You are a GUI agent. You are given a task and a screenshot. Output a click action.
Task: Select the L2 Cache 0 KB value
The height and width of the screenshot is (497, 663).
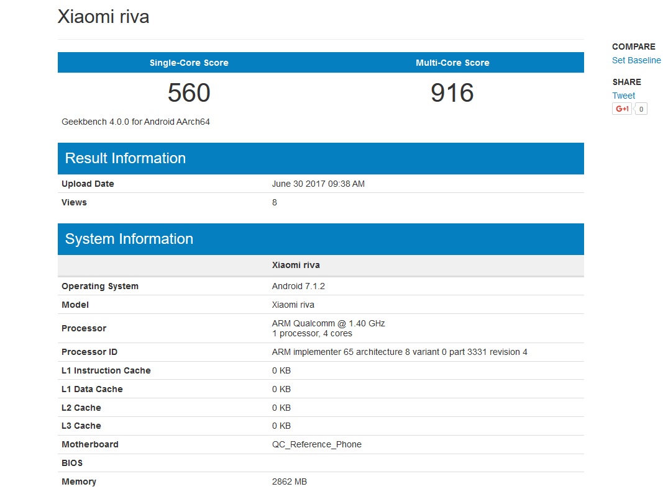click(281, 408)
